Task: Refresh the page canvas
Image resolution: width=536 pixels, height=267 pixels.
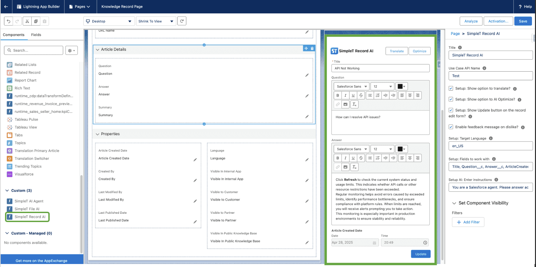Action: coord(182,21)
